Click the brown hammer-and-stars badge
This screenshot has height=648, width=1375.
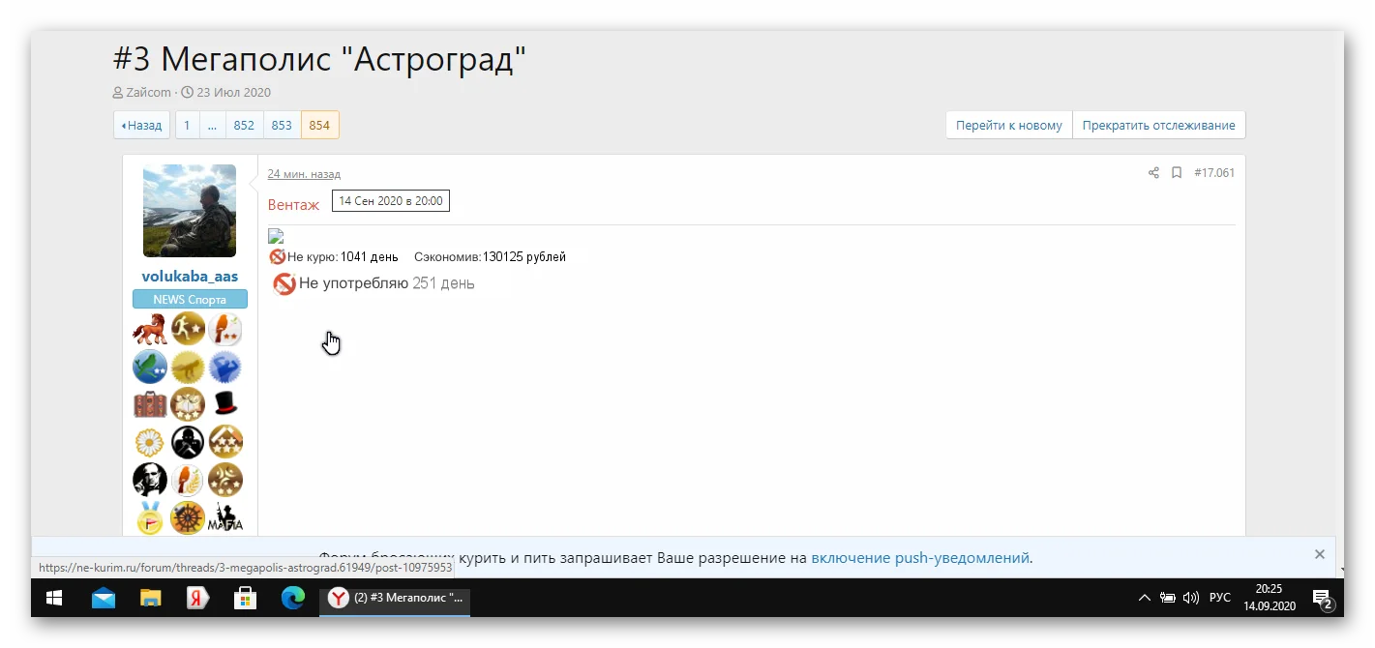[x=225, y=442]
